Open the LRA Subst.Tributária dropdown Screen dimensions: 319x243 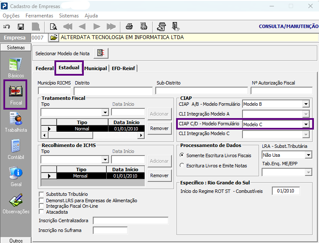[x=308, y=155]
